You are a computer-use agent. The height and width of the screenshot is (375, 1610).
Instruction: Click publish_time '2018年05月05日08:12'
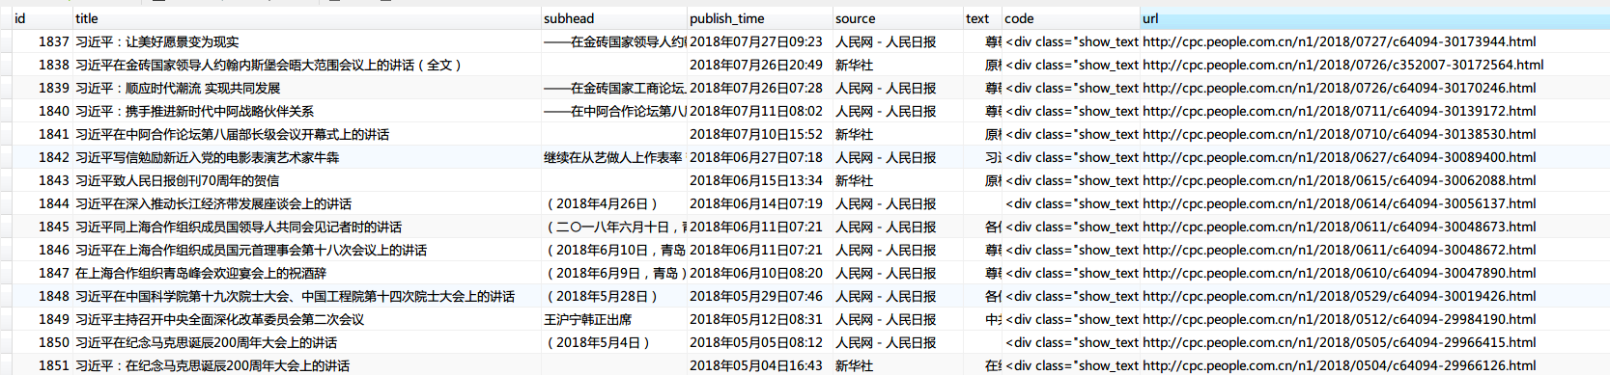pyautogui.click(x=756, y=342)
